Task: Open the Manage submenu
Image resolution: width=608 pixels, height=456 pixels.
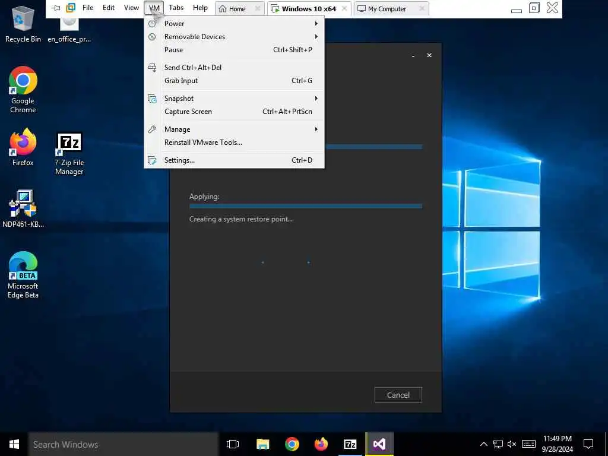Action: [x=234, y=129]
